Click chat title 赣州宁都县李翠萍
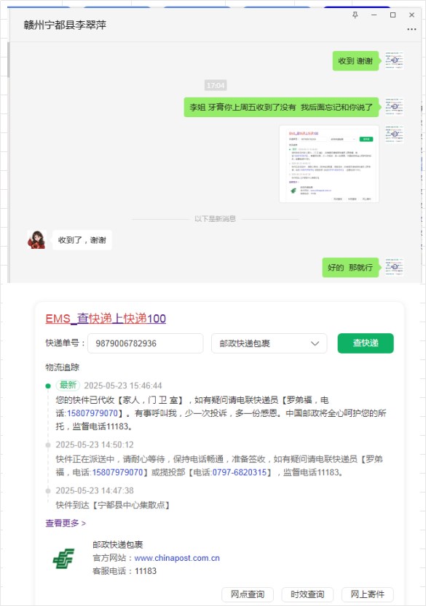This screenshot has width=426, height=606. (65, 25)
